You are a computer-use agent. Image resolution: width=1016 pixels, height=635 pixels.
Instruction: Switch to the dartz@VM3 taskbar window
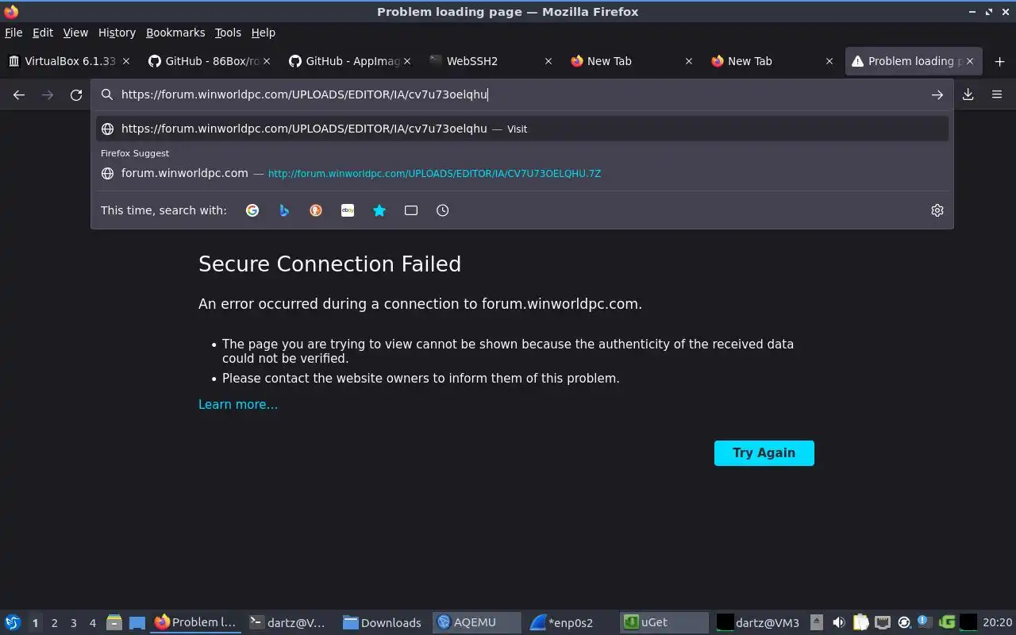click(758, 622)
